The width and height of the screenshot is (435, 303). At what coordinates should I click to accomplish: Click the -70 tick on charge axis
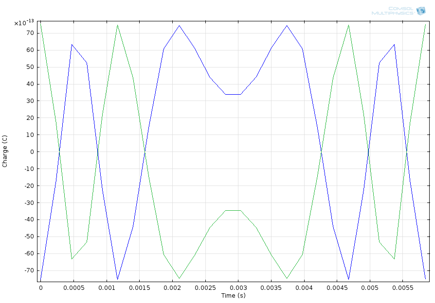click(29, 270)
